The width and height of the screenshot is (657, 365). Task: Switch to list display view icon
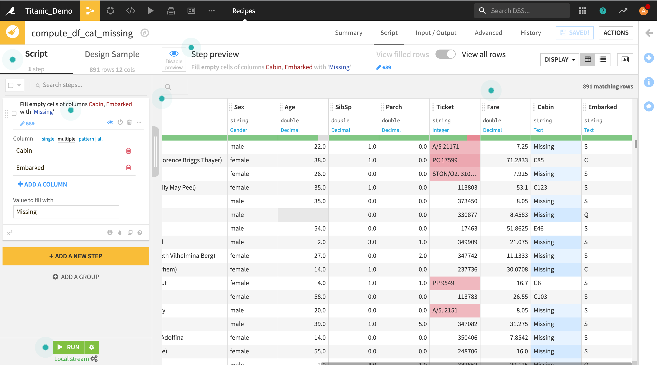click(x=603, y=59)
